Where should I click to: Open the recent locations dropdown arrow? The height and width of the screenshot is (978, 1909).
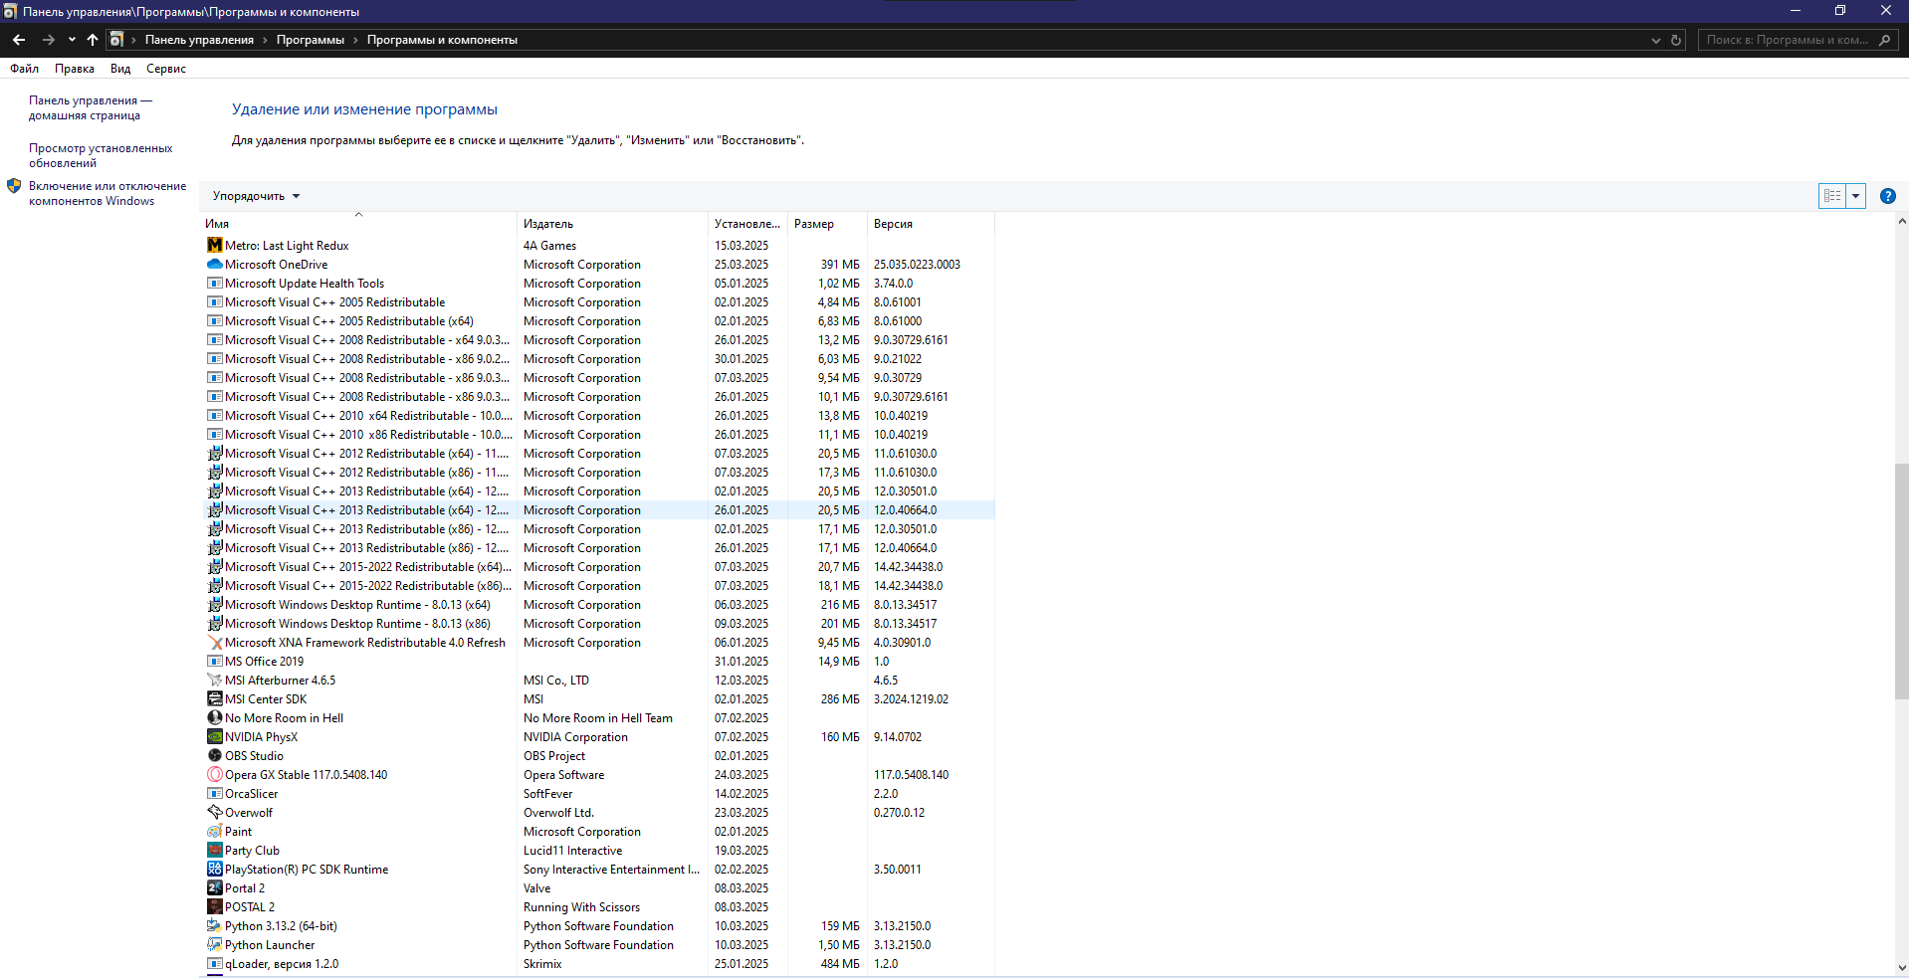[x=72, y=40]
